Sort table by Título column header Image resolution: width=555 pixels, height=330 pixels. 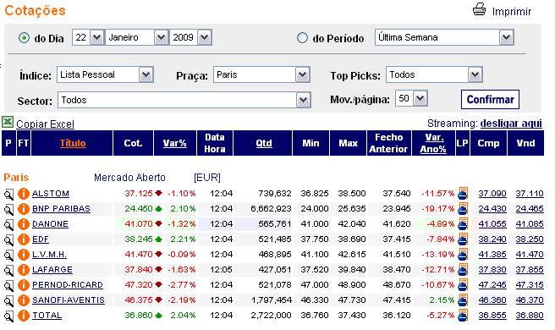coord(73,143)
